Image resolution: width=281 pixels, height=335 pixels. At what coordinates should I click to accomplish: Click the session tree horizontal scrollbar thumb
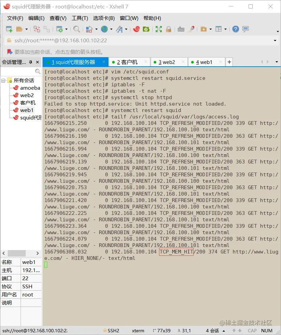[17, 253]
